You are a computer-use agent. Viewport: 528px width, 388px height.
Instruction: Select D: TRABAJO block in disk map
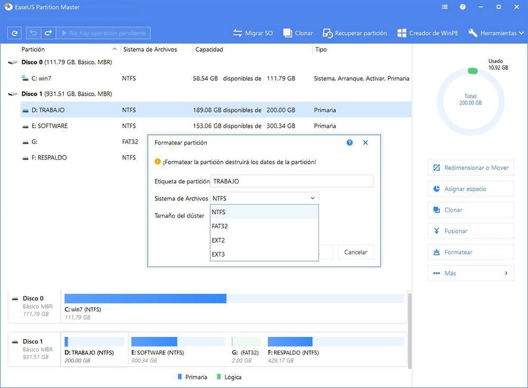[x=95, y=349]
